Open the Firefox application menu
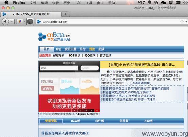 pyautogui.click(x=19, y=3)
